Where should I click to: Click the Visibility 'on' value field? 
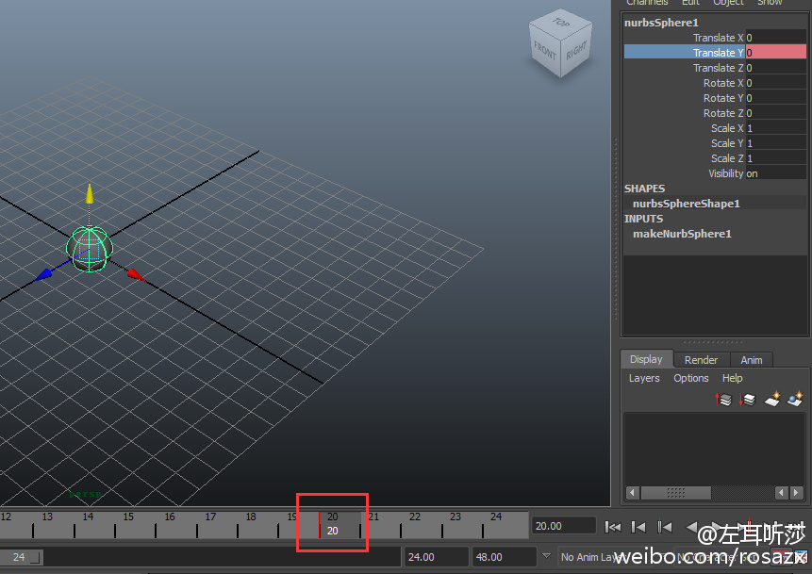(x=776, y=173)
